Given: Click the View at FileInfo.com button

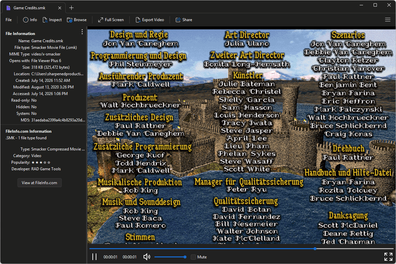Looking at the screenshot, I should (x=40, y=182).
